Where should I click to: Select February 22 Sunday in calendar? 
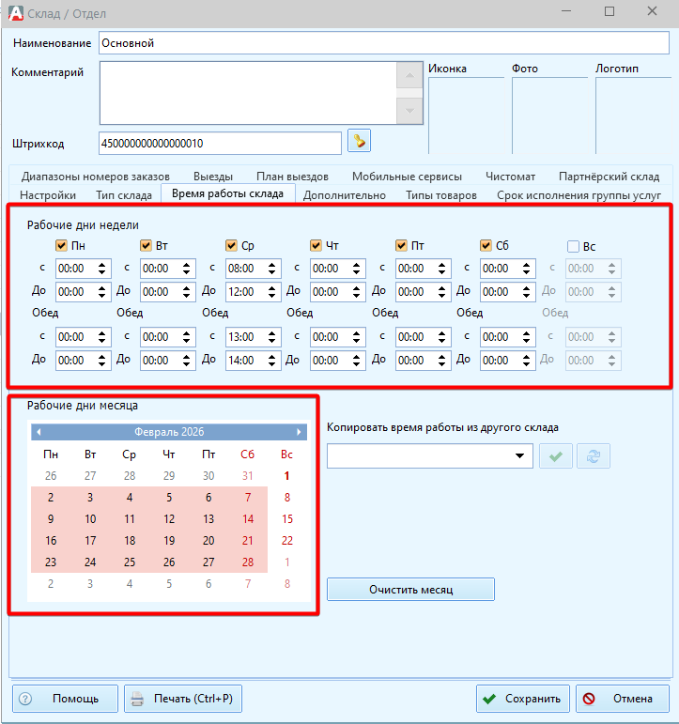pos(287,541)
